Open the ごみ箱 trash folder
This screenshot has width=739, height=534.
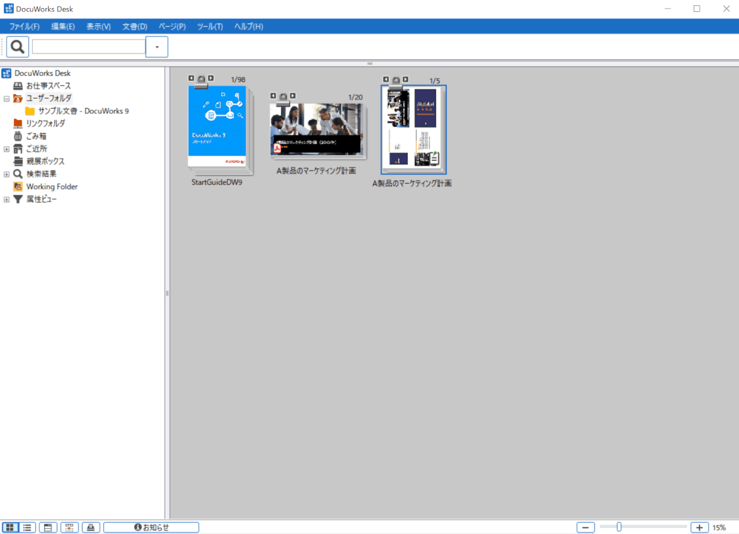pyautogui.click(x=36, y=136)
